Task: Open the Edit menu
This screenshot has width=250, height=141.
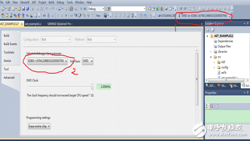Action: tap(8, 2)
